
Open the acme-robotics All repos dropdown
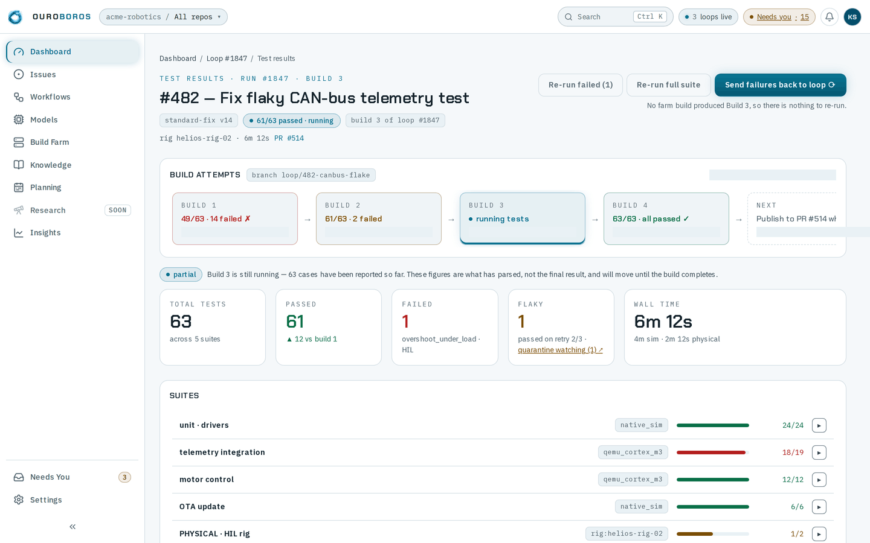[163, 17]
